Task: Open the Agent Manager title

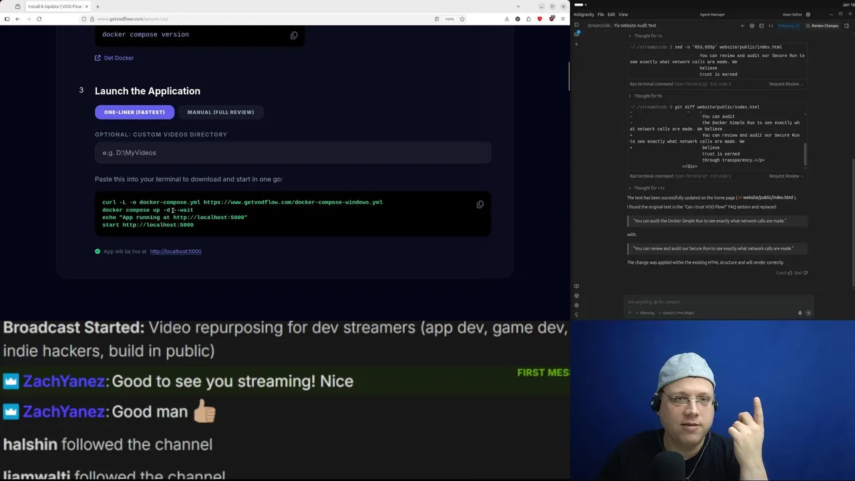Action: 712,15
